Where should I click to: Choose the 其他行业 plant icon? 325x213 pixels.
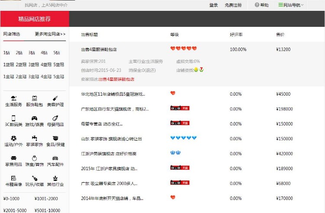pos(55,178)
